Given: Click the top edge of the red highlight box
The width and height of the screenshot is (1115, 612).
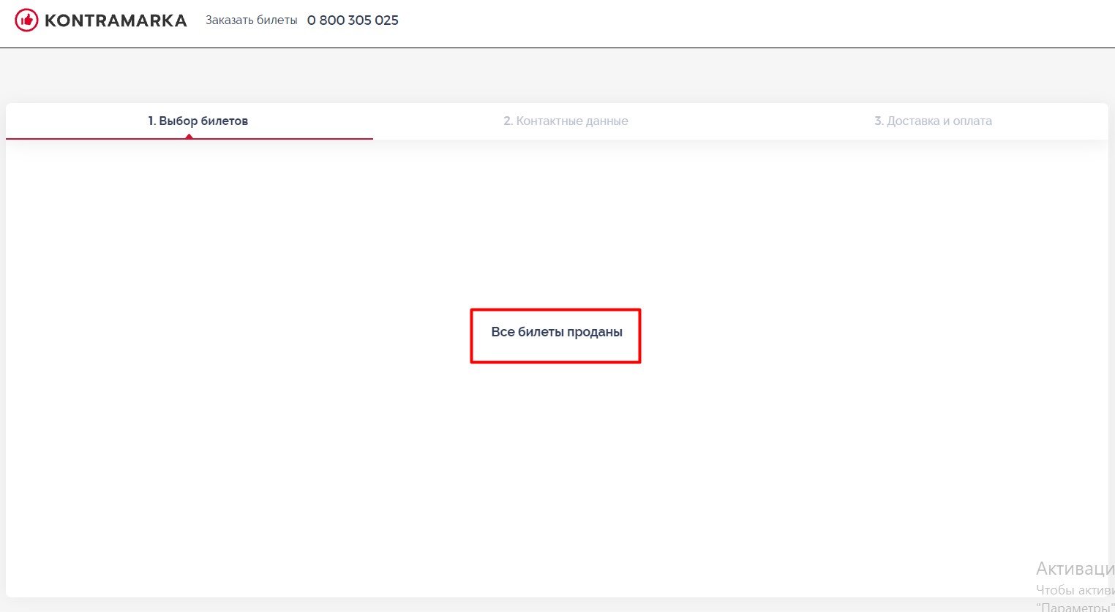Looking at the screenshot, I should tap(555, 309).
